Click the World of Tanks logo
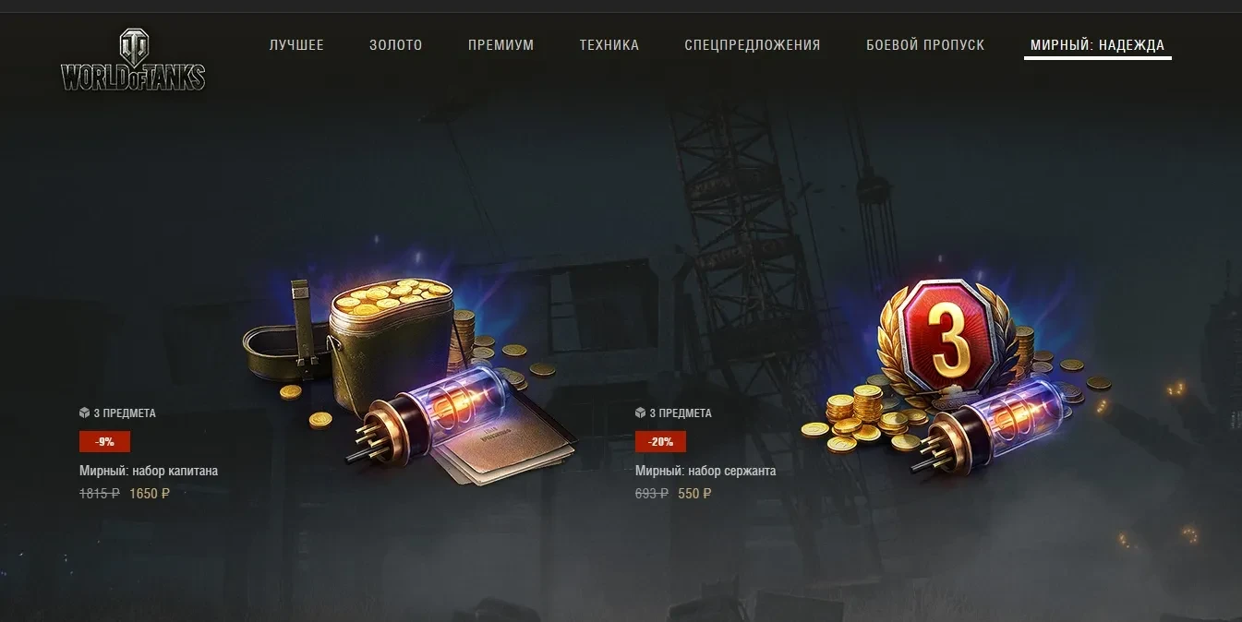1242x622 pixels. coord(133,60)
